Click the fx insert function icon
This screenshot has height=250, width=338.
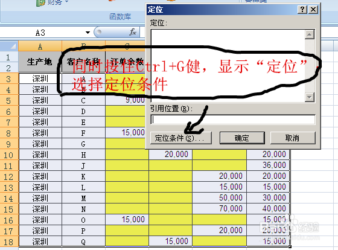[133, 33]
